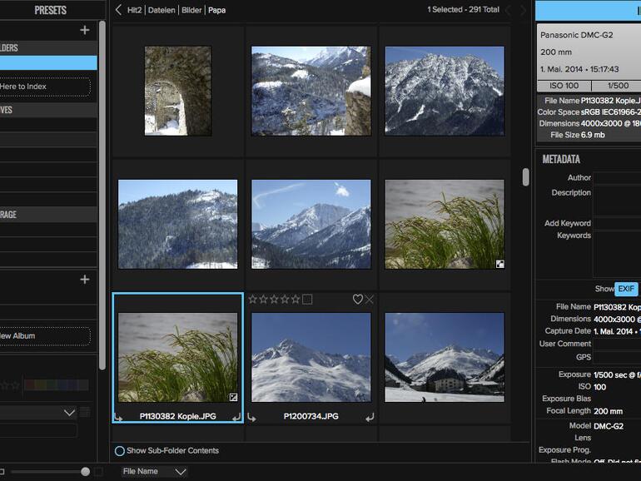641x481 pixels.
Task: Expand the filter dropdown in left panel
Action: pos(69,412)
